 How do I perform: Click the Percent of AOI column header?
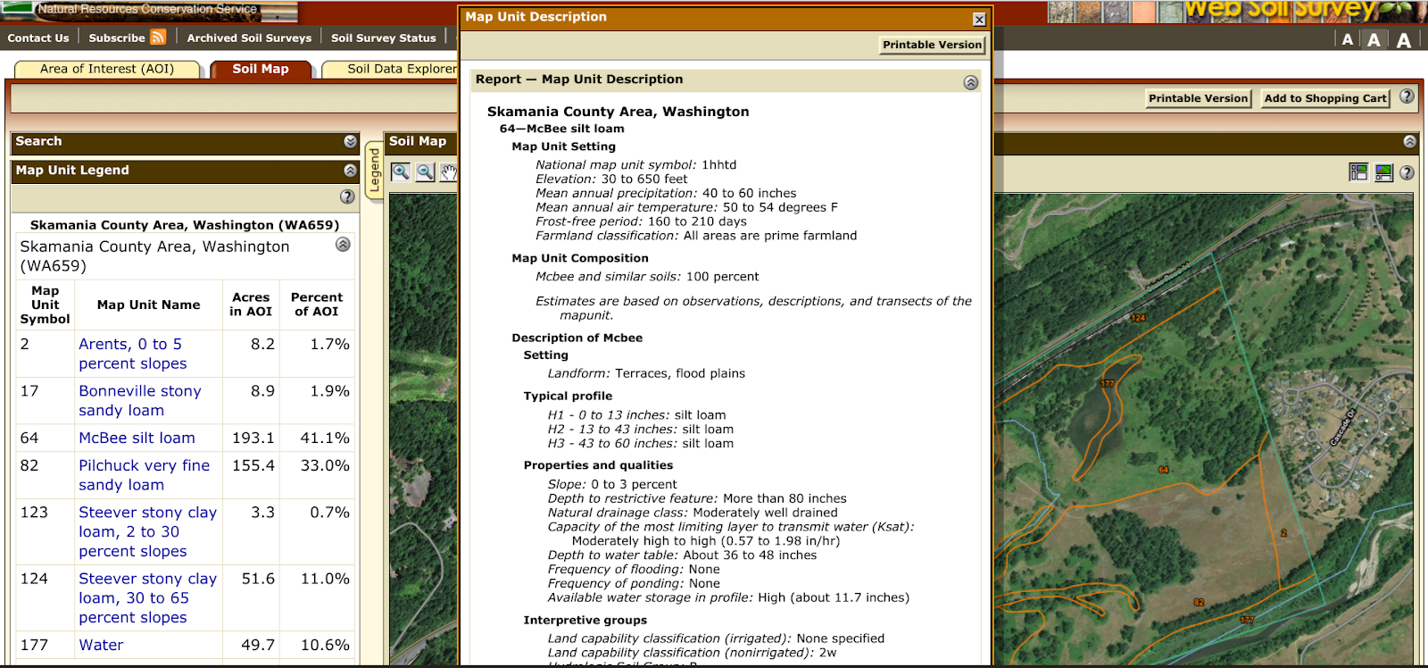(x=317, y=305)
